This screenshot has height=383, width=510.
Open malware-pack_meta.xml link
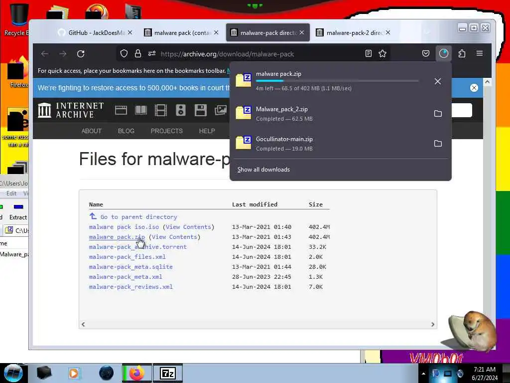click(126, 277)
